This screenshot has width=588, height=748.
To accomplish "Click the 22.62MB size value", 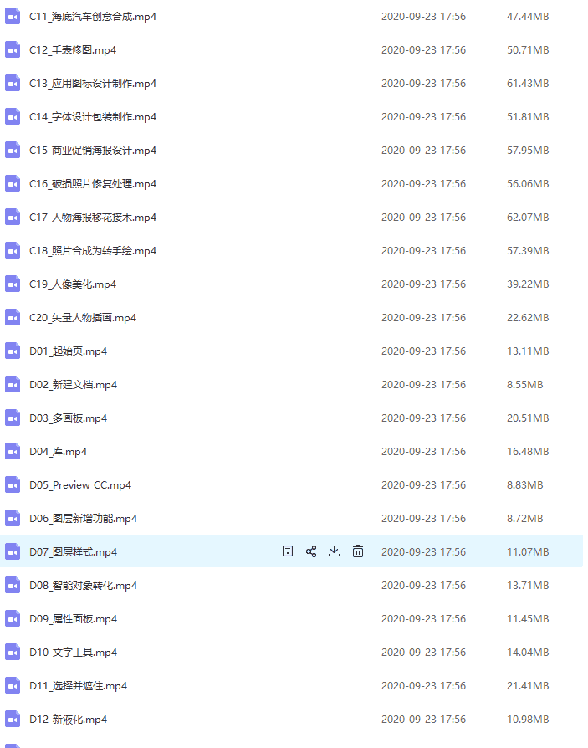I will pos(528,318).
